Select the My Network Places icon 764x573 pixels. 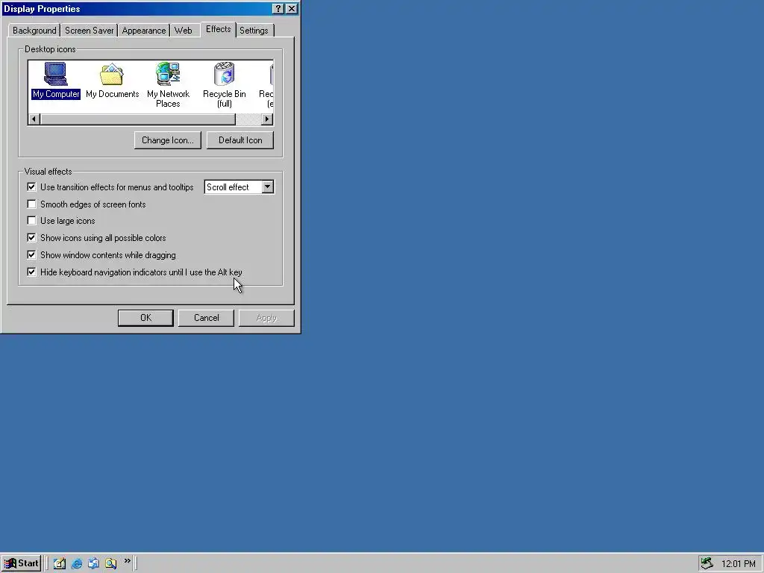pyautogui.click(x=168, y=85)
